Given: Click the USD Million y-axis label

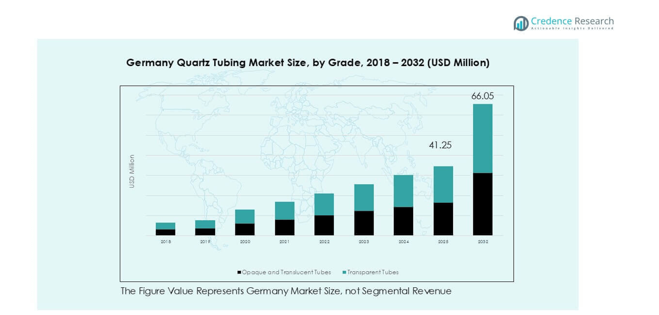Looking at the screenshot, I should pos(132,171).
